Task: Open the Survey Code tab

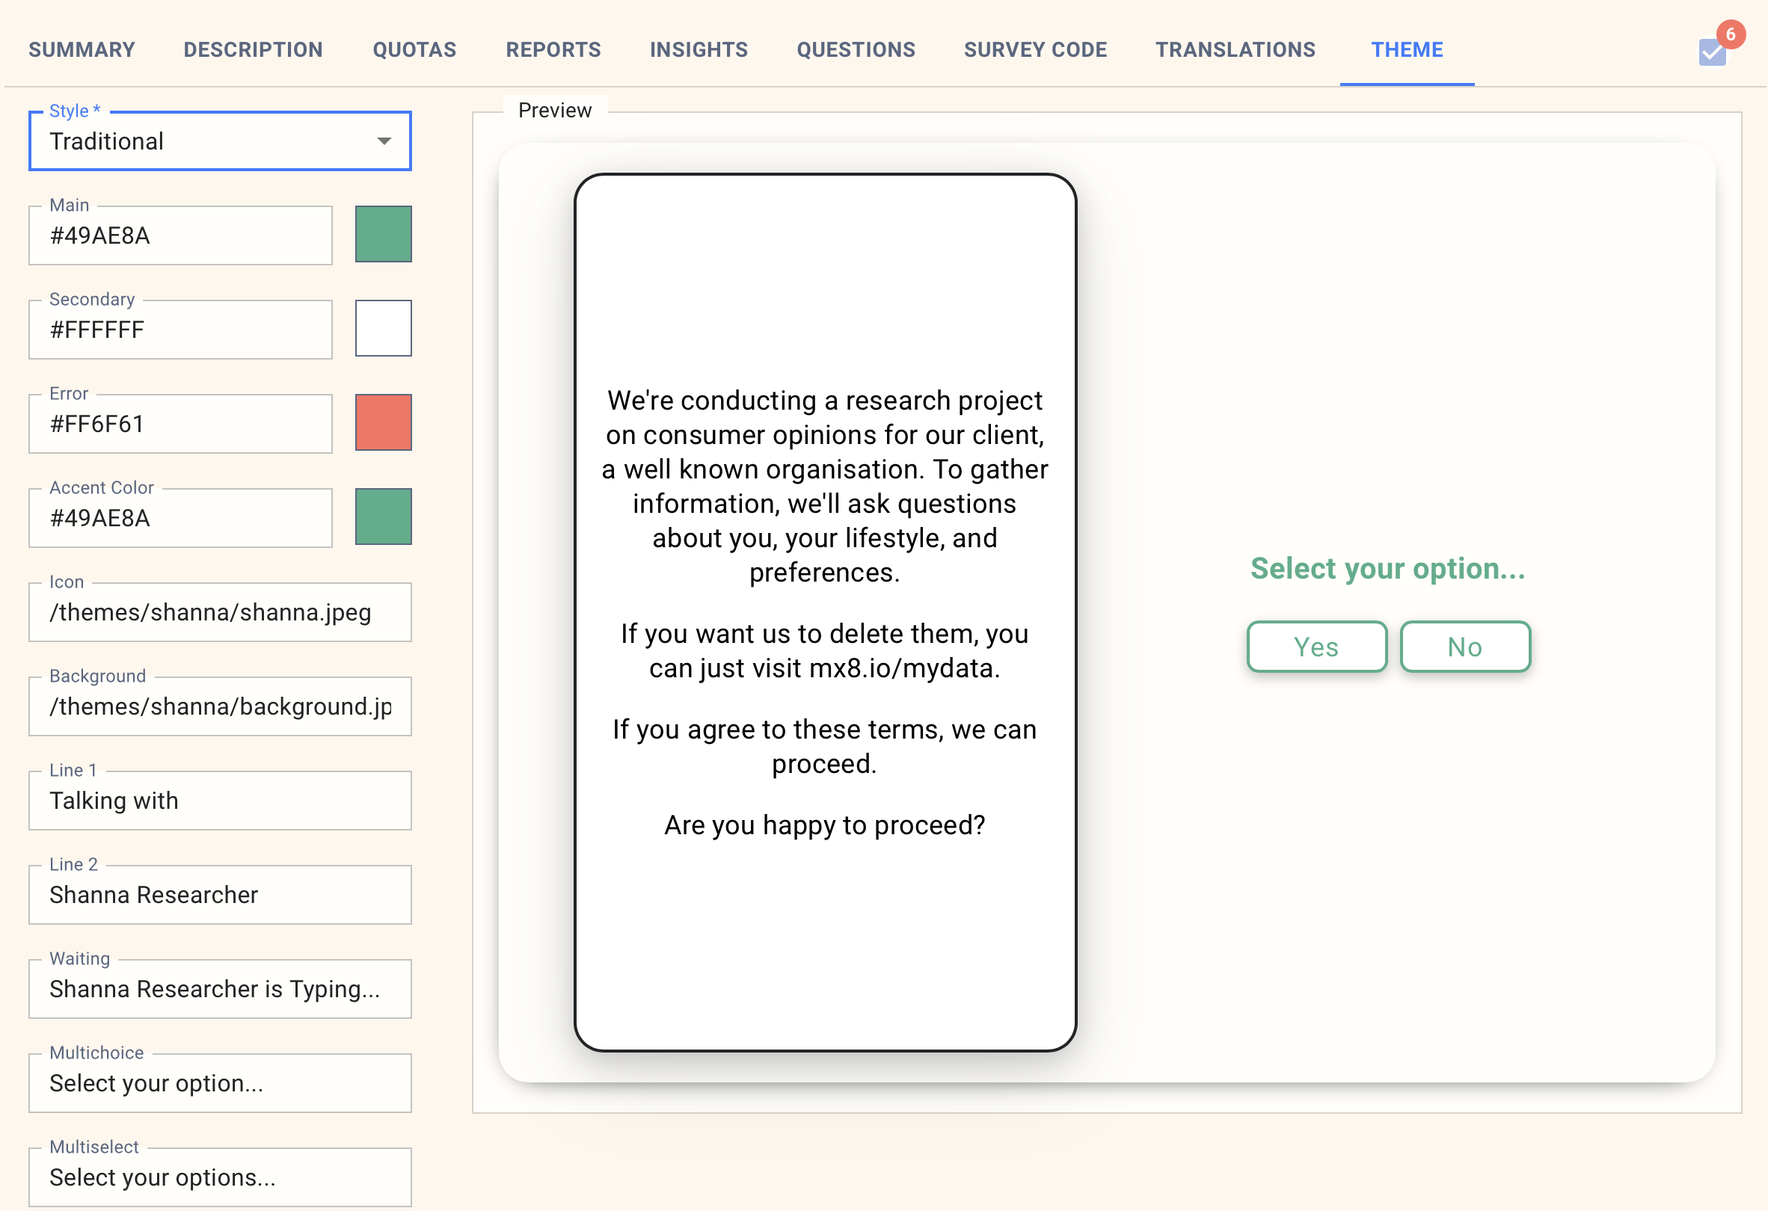Action: [x=1034, y=50]
